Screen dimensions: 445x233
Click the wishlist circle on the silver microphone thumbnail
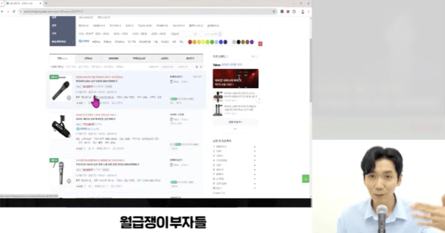click(69, 181)
